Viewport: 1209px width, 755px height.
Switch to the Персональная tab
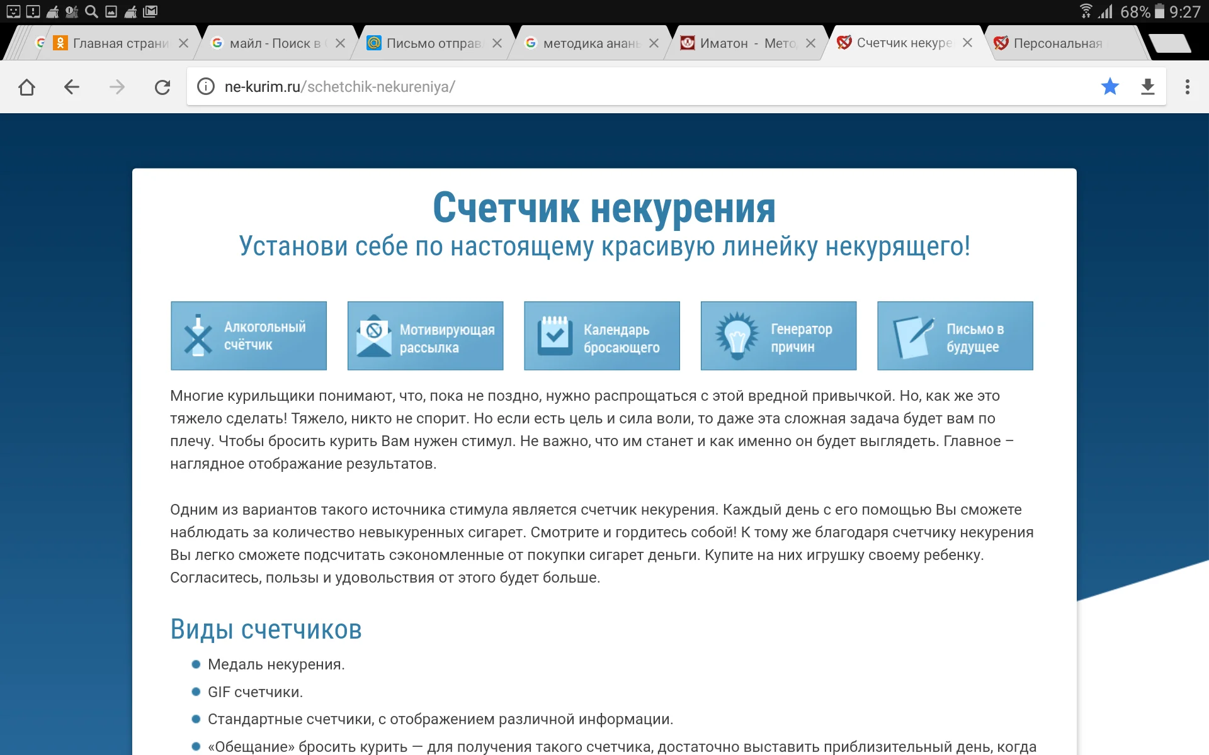click(x=1058, y=43)
